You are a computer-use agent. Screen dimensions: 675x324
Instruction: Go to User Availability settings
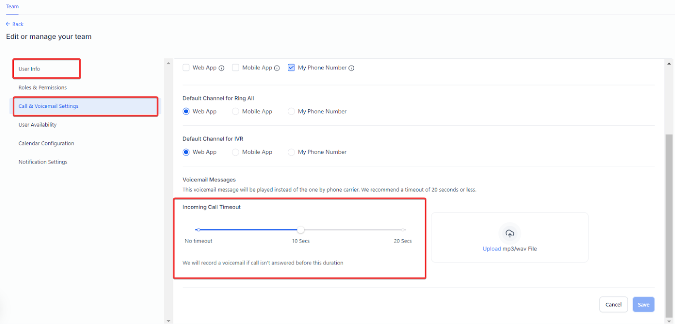click(x=37, y=125)
